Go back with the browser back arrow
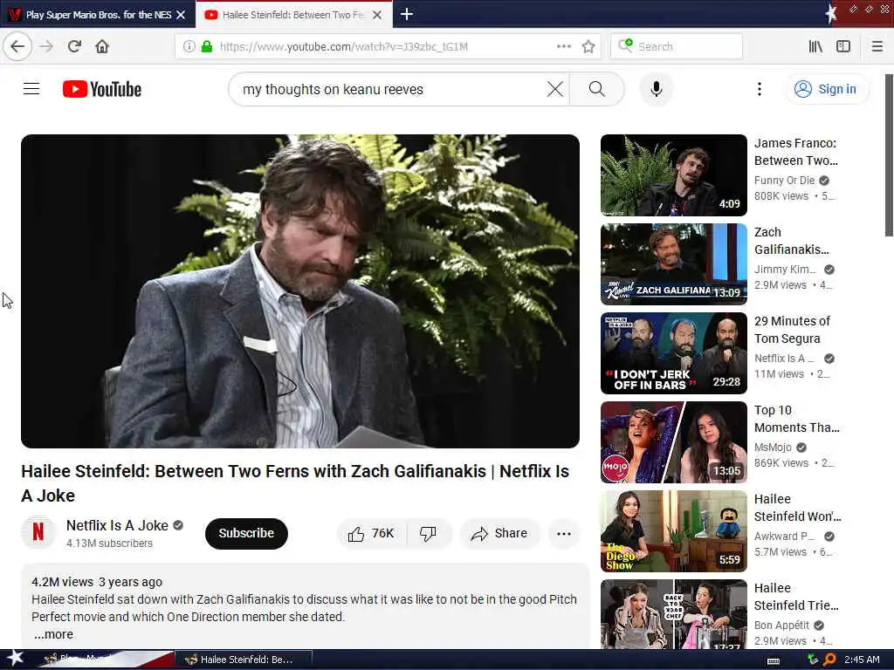The width and height of the screenshot is (894, 670). 17,46
